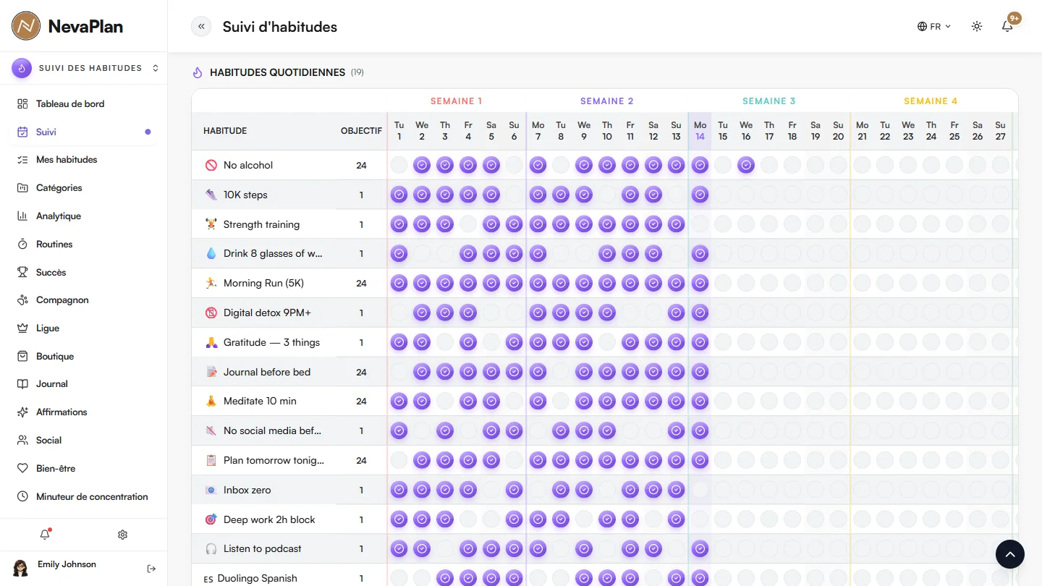Select the Monday 14 column header
Viewport: 1042px width, 586px height.
[700, 131]
